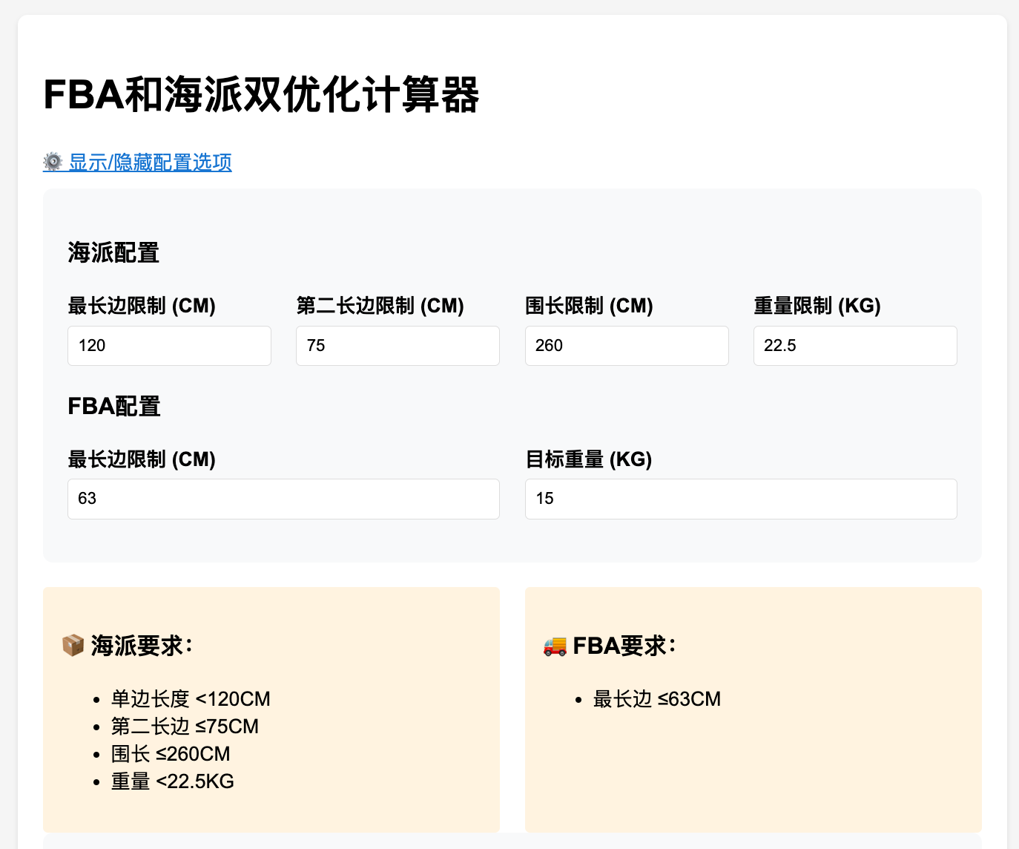Click the 第二长边限制 (CM) label
Image resolution: width=1019 pixels, height=849 pixels.
[380, 306]
